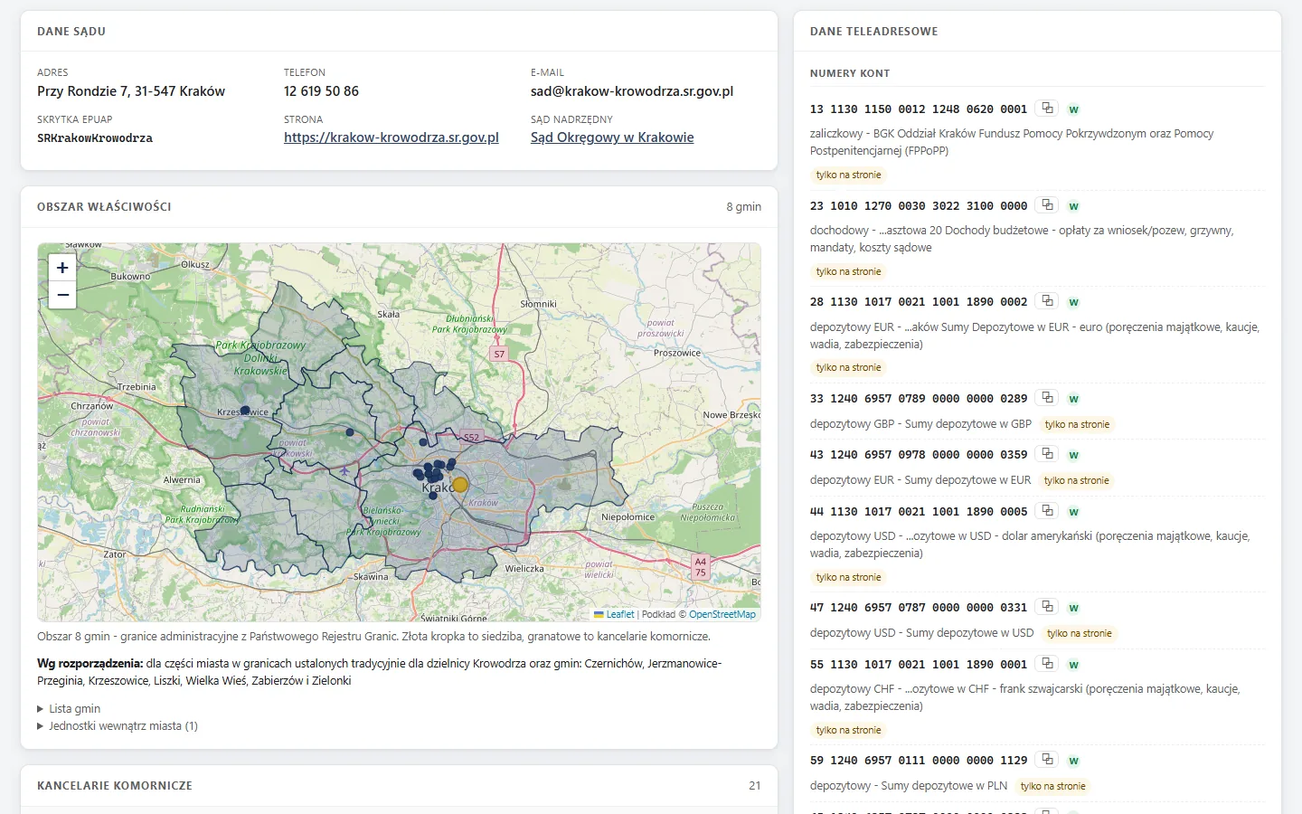Click green W badge beside account 23 1010 1270
1302x814 pixels.
click(x=1073, y=206)
